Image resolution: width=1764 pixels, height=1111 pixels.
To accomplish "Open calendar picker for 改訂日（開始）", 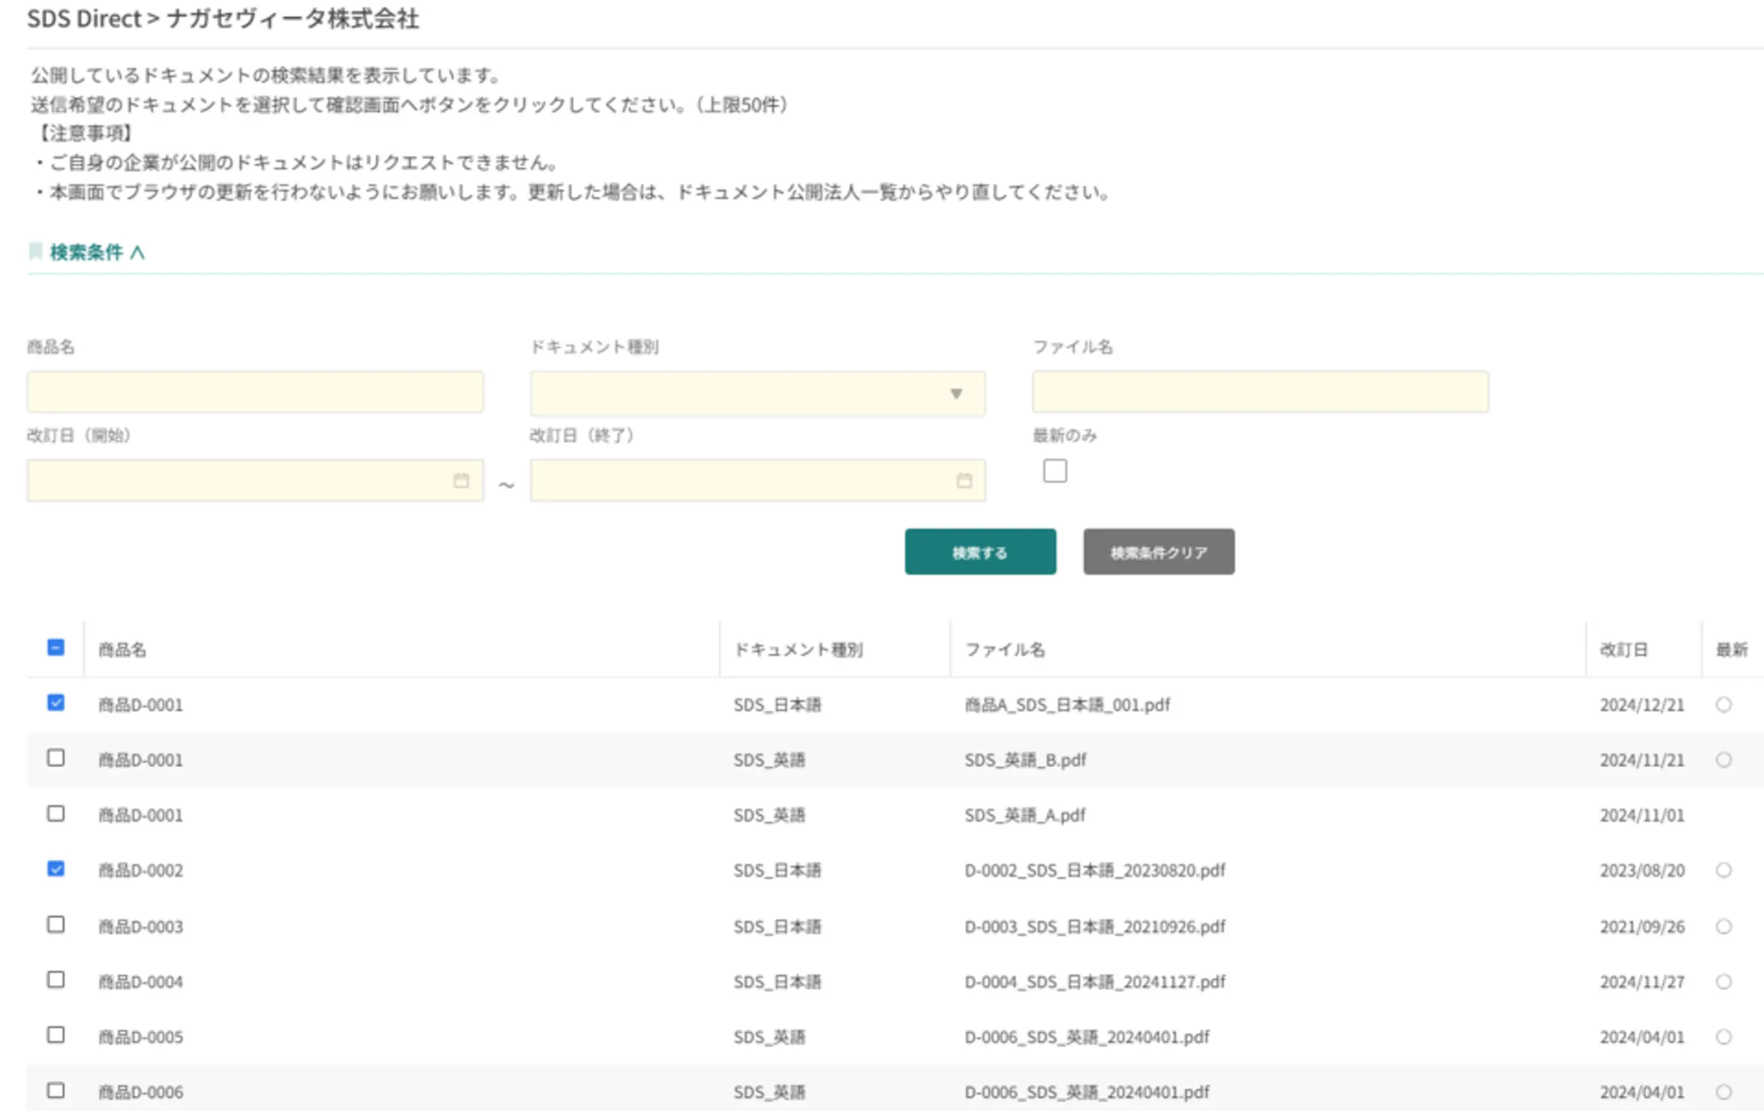I will pyautogui.click(x=461, y=481).
